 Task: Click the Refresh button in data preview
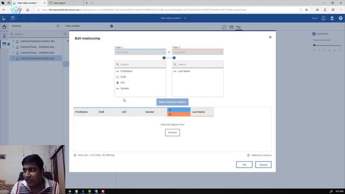coord(172,133)
